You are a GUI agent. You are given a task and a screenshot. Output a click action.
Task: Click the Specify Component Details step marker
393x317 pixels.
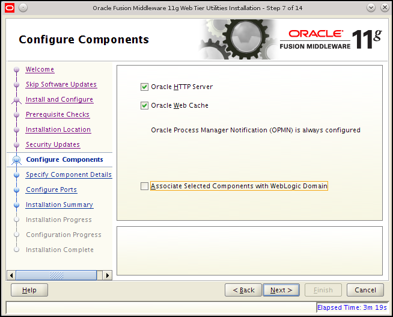pyautogui.click(x=17, y=175)
